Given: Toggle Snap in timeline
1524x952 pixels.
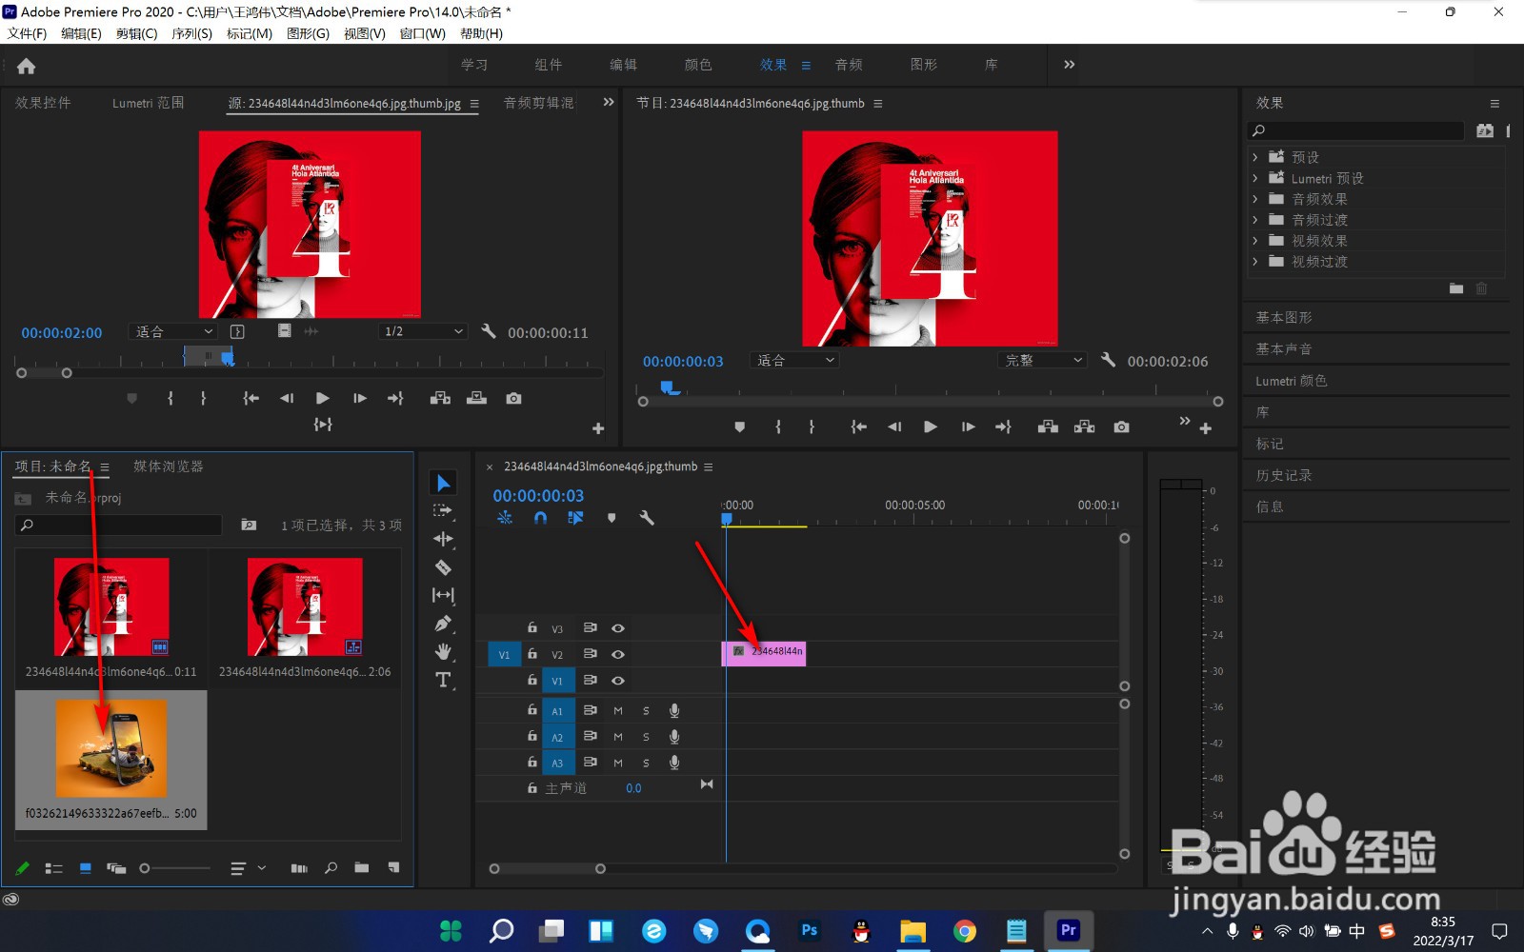Looking at the screenshot, I should point(540,518).
